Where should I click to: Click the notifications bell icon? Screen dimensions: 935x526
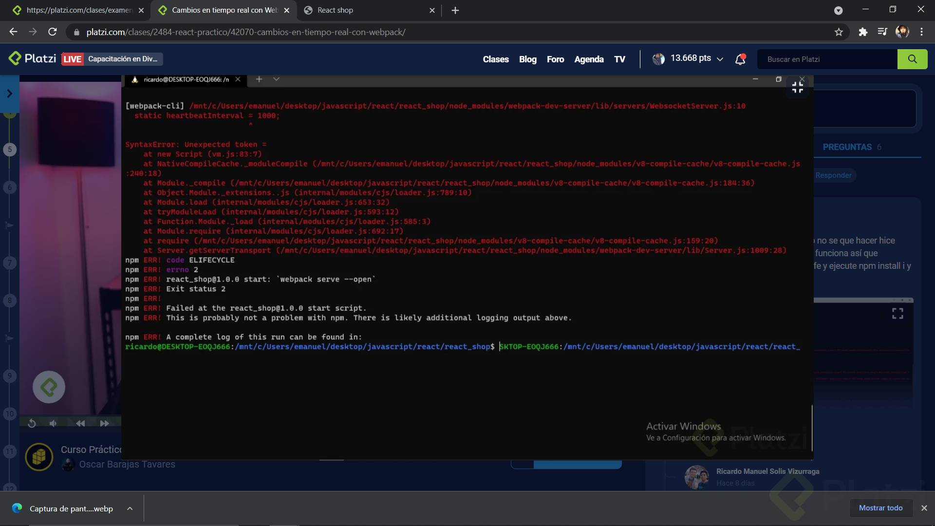(740, 59)
